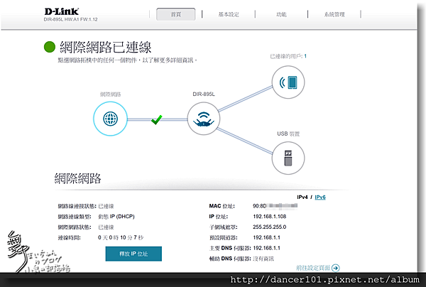Select the MAC address value starting 90:8D
The width and height of the screenshot is (426, 287).
pyautogui.click(x=275, y=206)
